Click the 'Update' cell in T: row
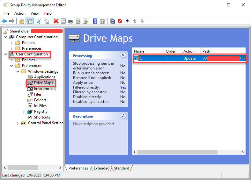Image resolution: width=251 pixels, height=180 pixels. click(x=189, y=58)
